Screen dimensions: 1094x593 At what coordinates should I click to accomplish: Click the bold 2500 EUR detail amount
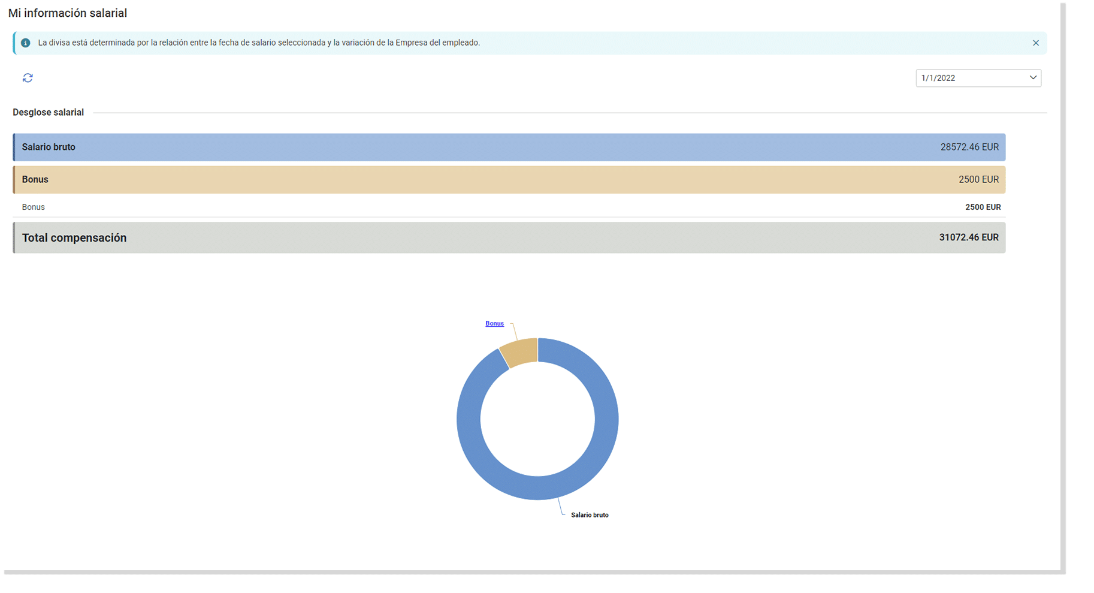click(x=983, y=207)
